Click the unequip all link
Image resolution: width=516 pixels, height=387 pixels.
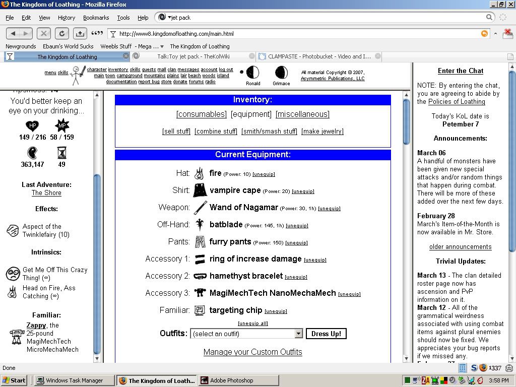coord(253,324)
